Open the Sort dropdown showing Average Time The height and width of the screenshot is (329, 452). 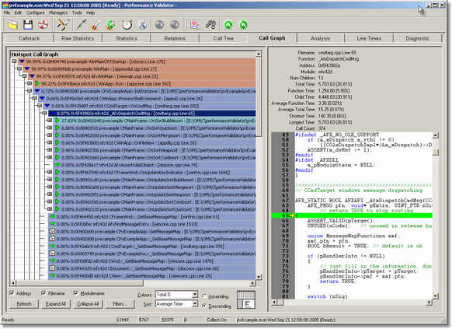pos(176,304)
